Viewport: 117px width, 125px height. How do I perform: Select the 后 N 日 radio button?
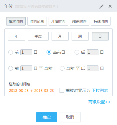click(x=77, y=52)
